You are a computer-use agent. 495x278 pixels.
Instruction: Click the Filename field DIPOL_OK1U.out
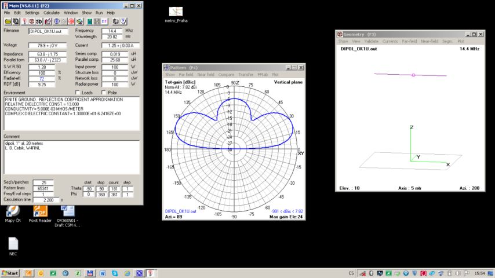(x=48, y=31)
